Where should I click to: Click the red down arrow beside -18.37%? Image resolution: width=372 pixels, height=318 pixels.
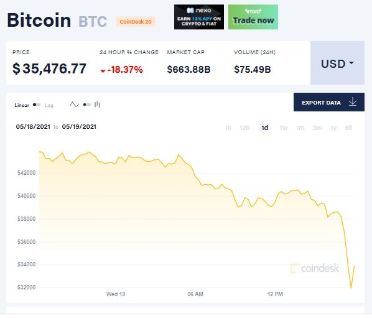tap(103, 71)
